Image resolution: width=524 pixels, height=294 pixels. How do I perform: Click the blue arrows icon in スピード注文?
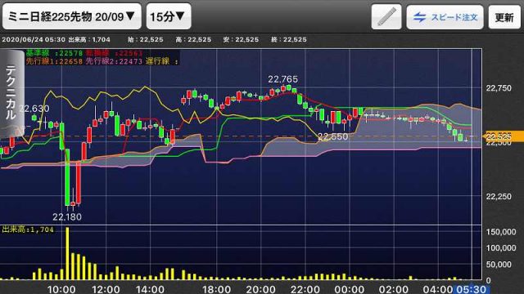[x=419, y=17]
